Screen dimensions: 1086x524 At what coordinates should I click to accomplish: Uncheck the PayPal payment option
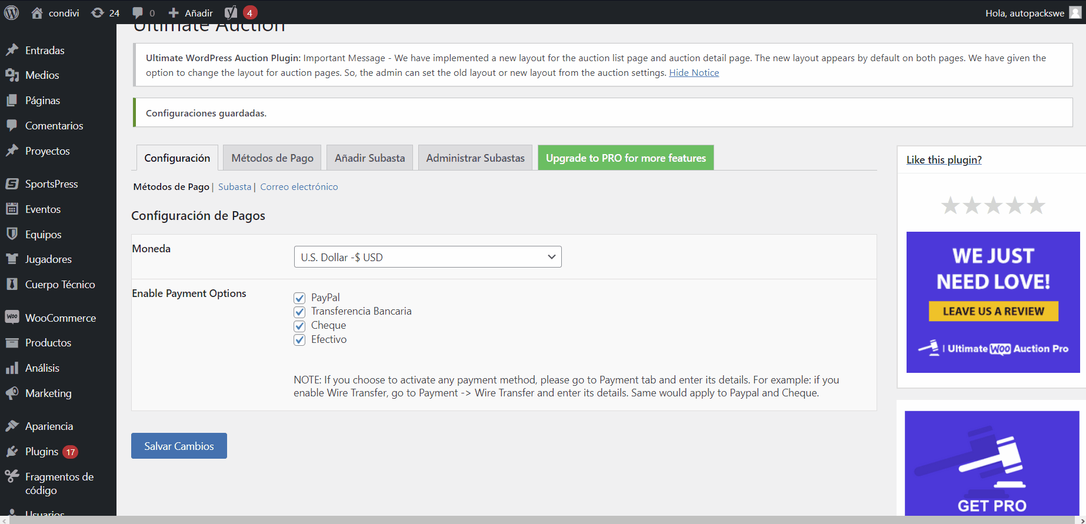click(299, 298)
